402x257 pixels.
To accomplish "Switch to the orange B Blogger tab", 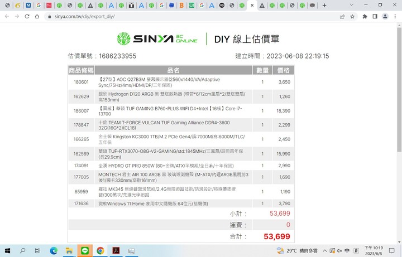I will pos(181,5).
